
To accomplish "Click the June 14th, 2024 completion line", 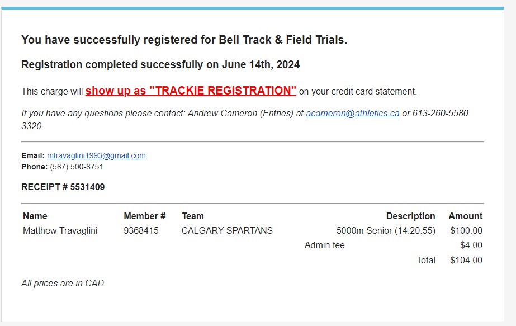I will click(160, 64).
